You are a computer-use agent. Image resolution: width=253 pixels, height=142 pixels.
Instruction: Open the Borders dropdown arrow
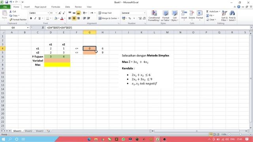[x=51, y=19]
